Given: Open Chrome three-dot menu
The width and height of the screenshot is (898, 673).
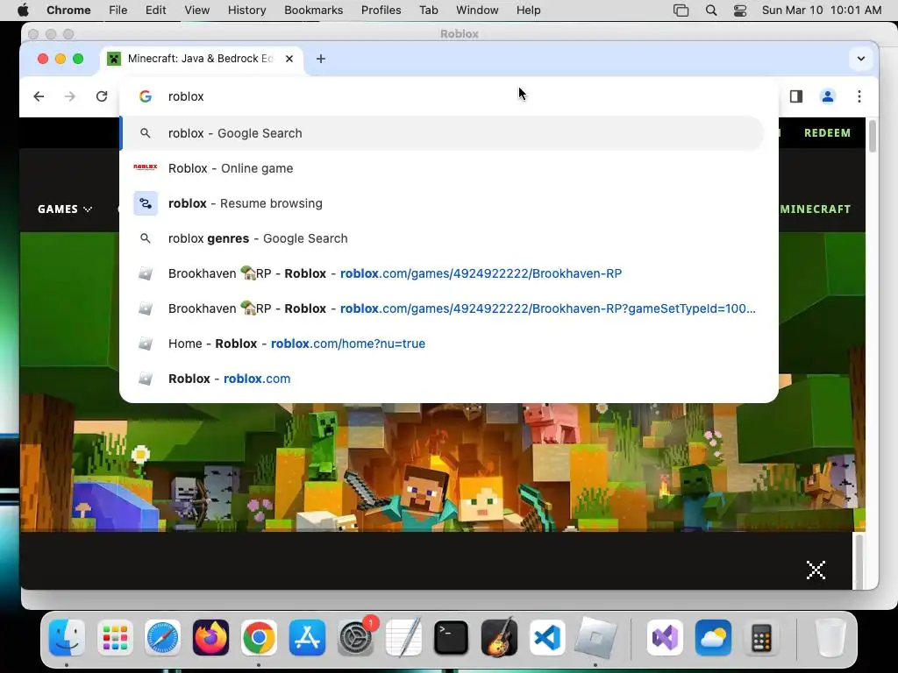Looking at the screenshot, I should [x=859, y=96].
